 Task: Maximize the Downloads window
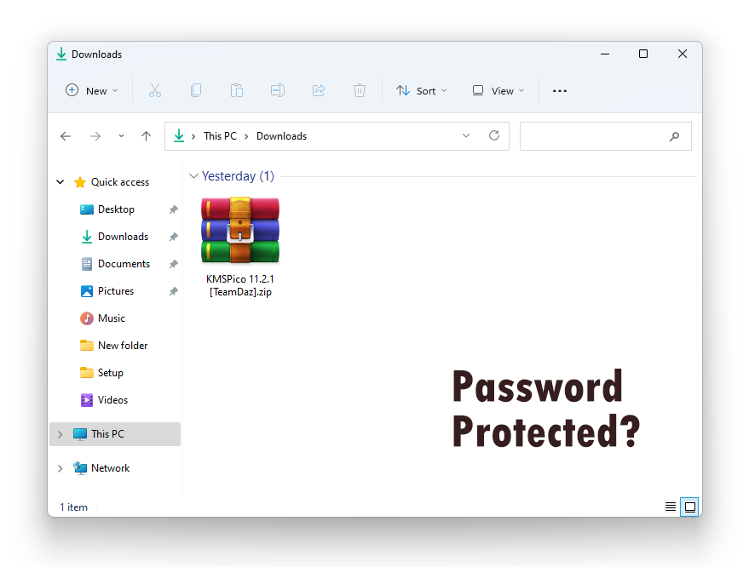pyautogui.click(x=643, y=54)
